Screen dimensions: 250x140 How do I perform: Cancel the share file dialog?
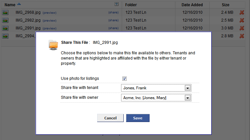[110, 118]
